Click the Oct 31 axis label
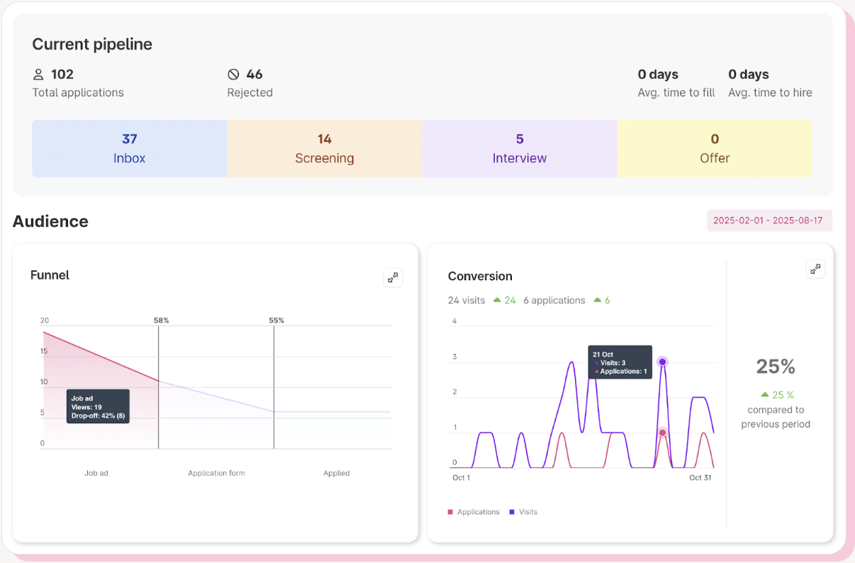 tap(700, 478)
